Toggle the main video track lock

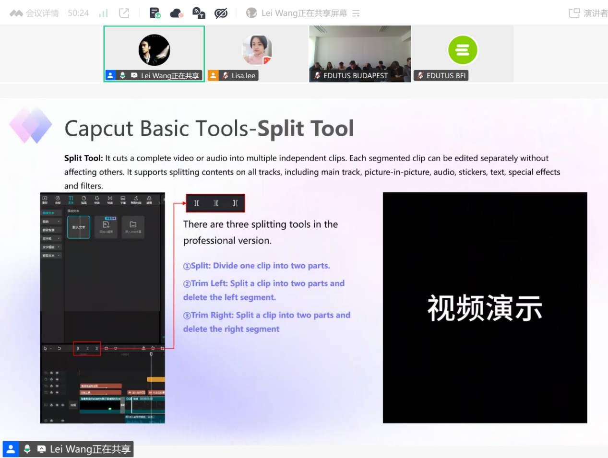click(51, 405)
